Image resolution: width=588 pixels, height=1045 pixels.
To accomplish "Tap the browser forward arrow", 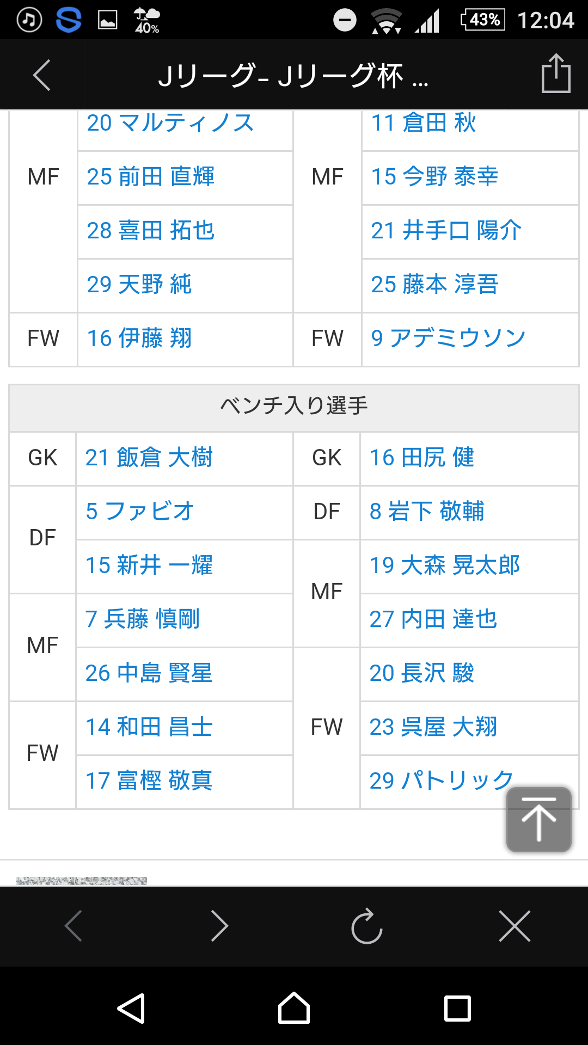I will click(x=219, y=926).
